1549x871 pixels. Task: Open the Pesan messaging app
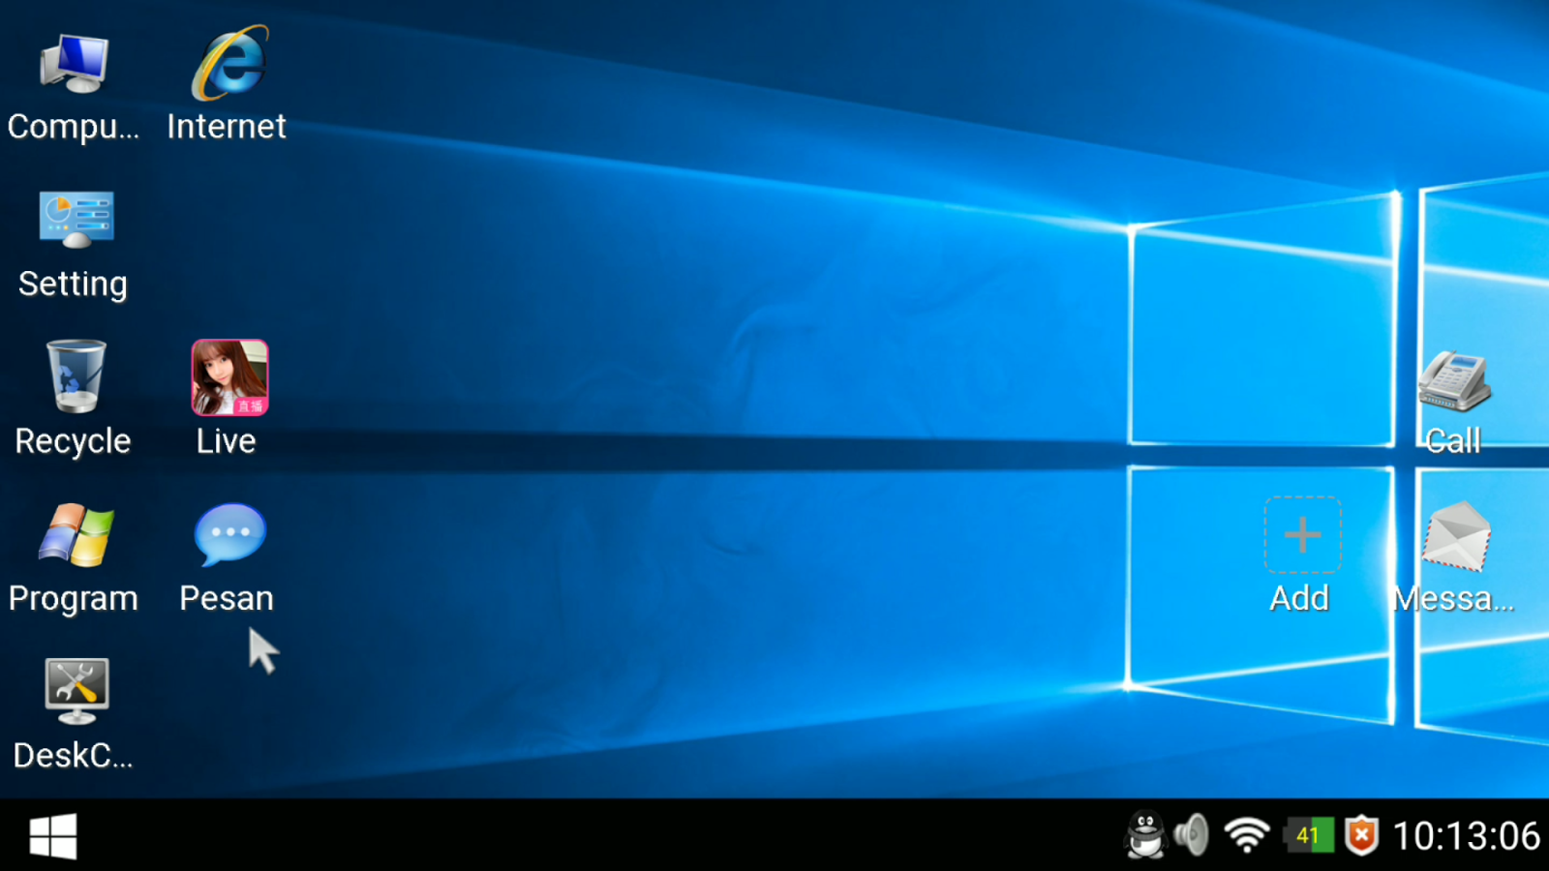pyautogui.click(x=227, y=532)
